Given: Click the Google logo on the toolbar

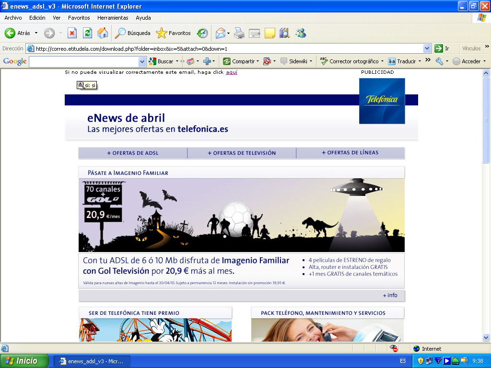Looking at the screenshot, I should coord(15,61).
